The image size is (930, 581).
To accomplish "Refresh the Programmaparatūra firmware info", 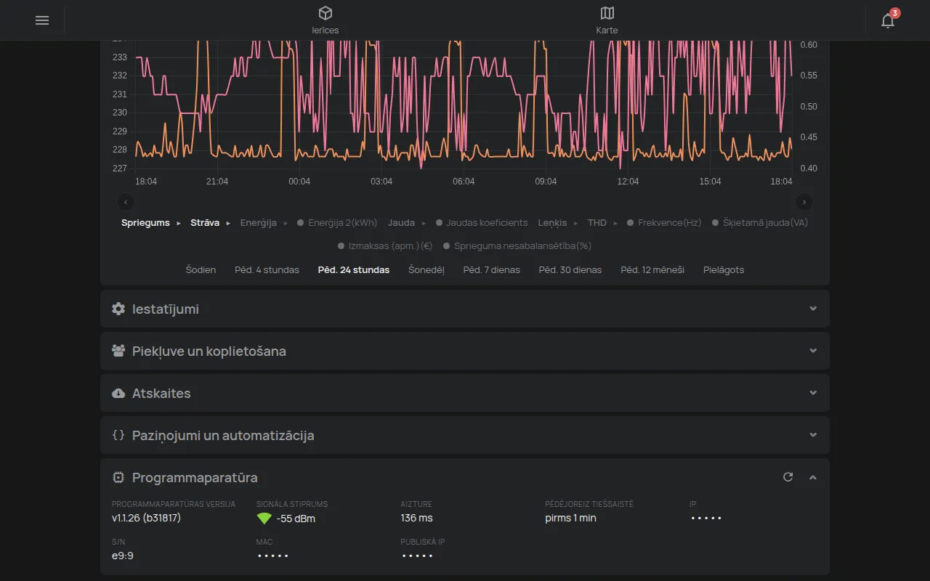I will coord(788,477).
